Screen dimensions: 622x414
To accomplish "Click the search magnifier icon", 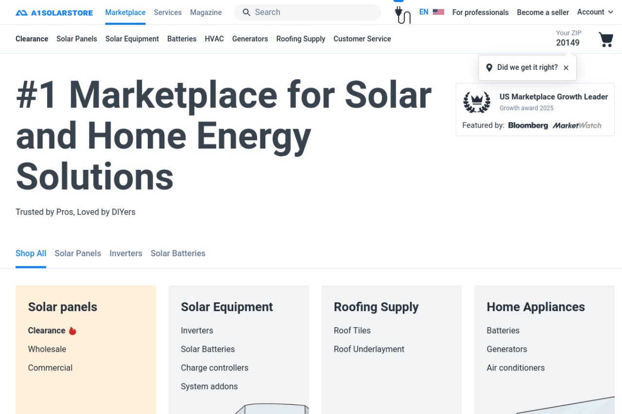I will point(246,13).
